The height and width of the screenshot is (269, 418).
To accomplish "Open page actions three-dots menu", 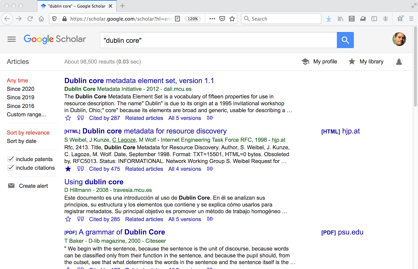I will point(212,19).
